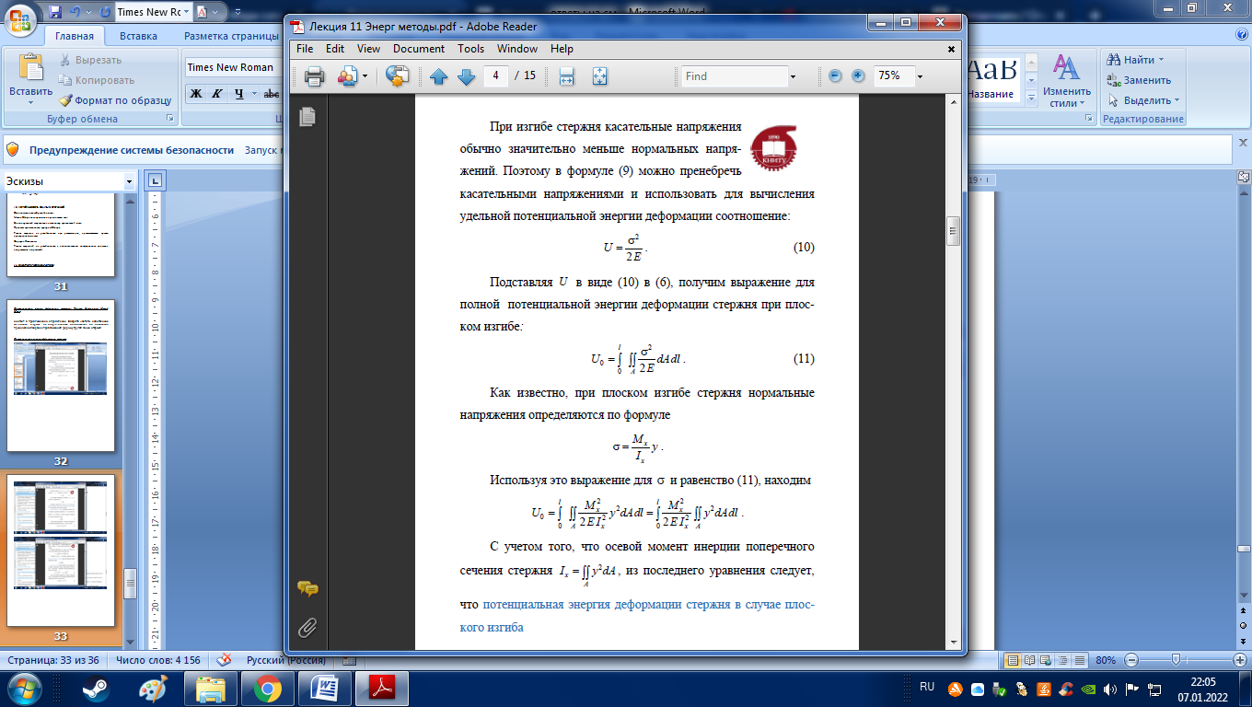Click the Word zoom-out minus button

(1130, 660)
